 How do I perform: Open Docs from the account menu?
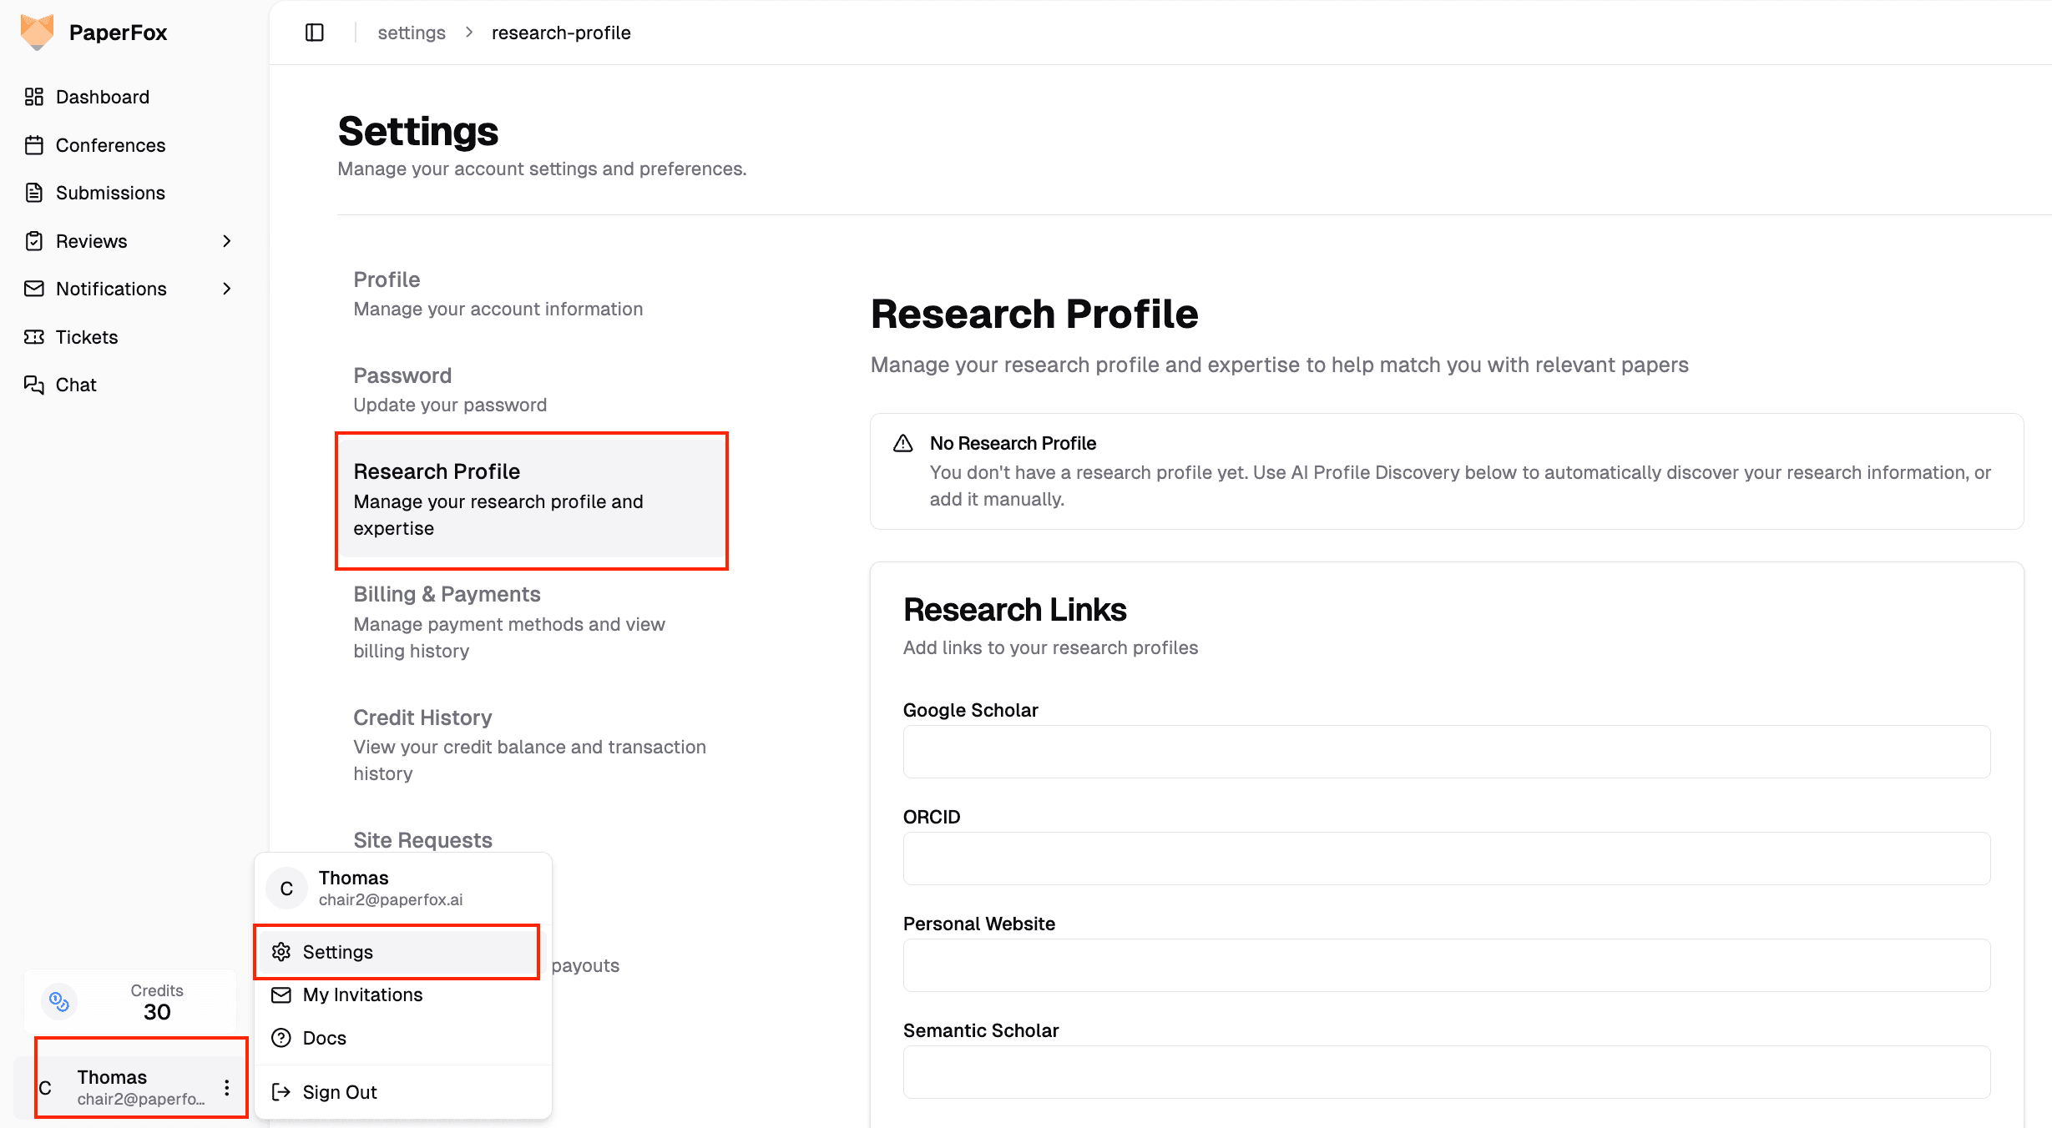click(x=324, y=1038)
